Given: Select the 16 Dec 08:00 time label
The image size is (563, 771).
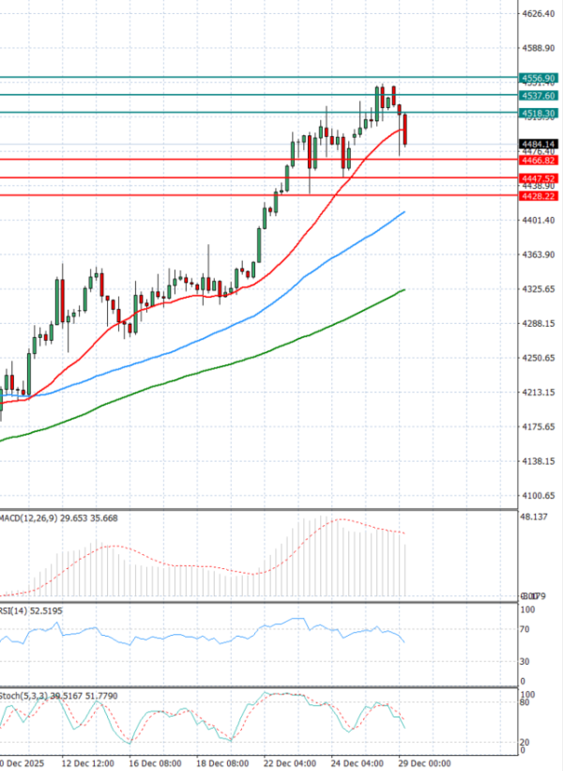Looking at the screenshot, I should [x=155, y=763].
